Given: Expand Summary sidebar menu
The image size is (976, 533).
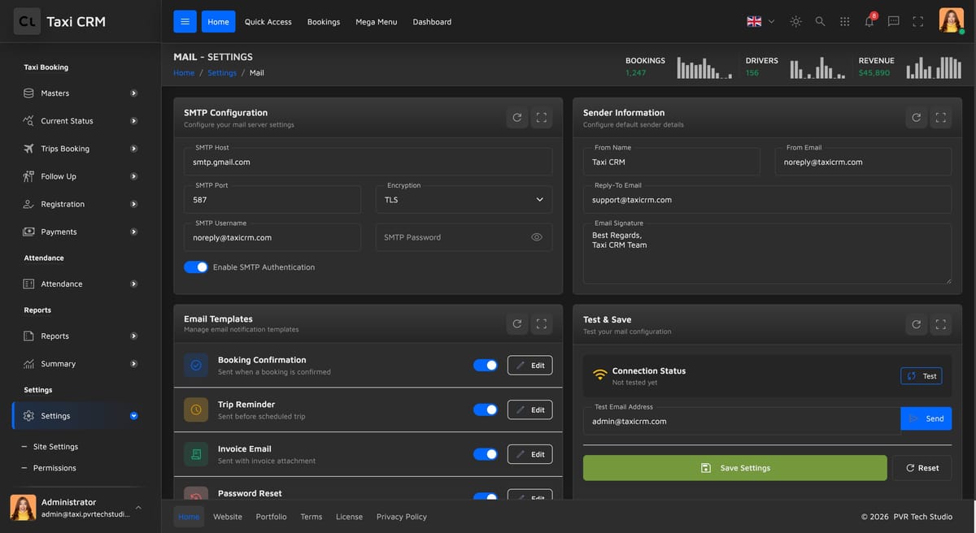Looking at the screenshot, I should (81, 364).
